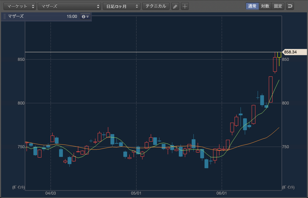Click the plus add-chart icon
This screenshot has width=308, height=198.
click(x=185, y=6)
